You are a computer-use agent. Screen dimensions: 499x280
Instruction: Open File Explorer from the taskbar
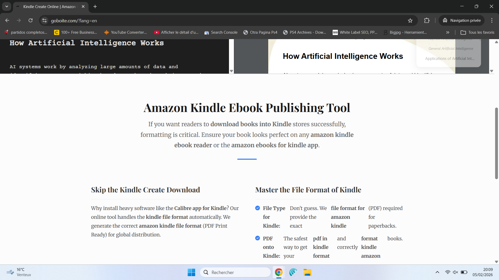click(x=307, y=272)
